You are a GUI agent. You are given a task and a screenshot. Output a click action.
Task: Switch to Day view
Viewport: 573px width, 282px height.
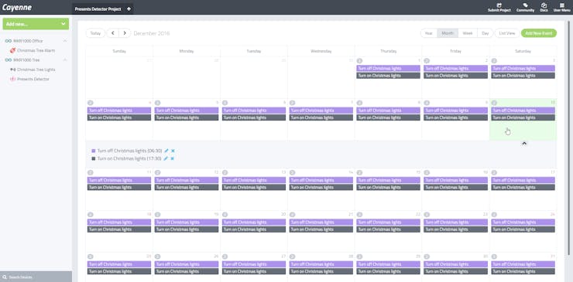tap(486, 33)
